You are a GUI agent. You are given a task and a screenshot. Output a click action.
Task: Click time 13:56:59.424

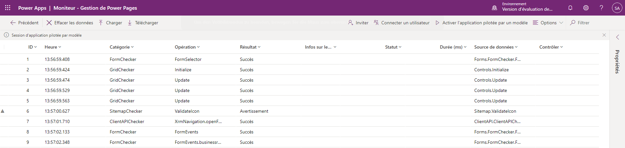pos(57,70)
